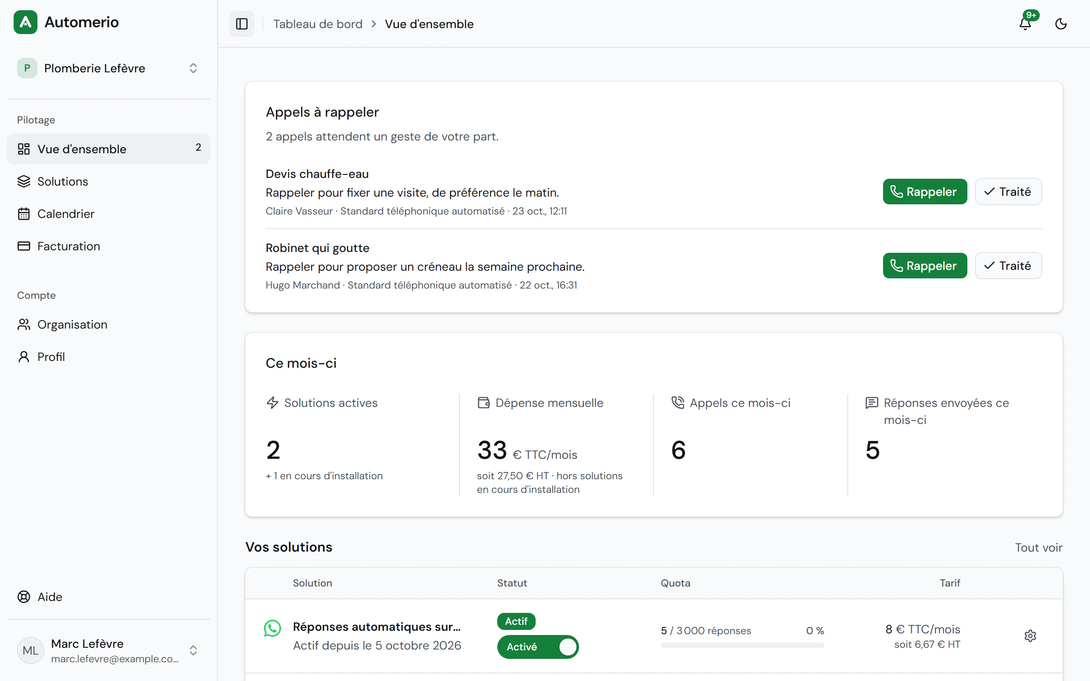Click the '33 € TTC/mois' expense value

[x=527, y=450]
